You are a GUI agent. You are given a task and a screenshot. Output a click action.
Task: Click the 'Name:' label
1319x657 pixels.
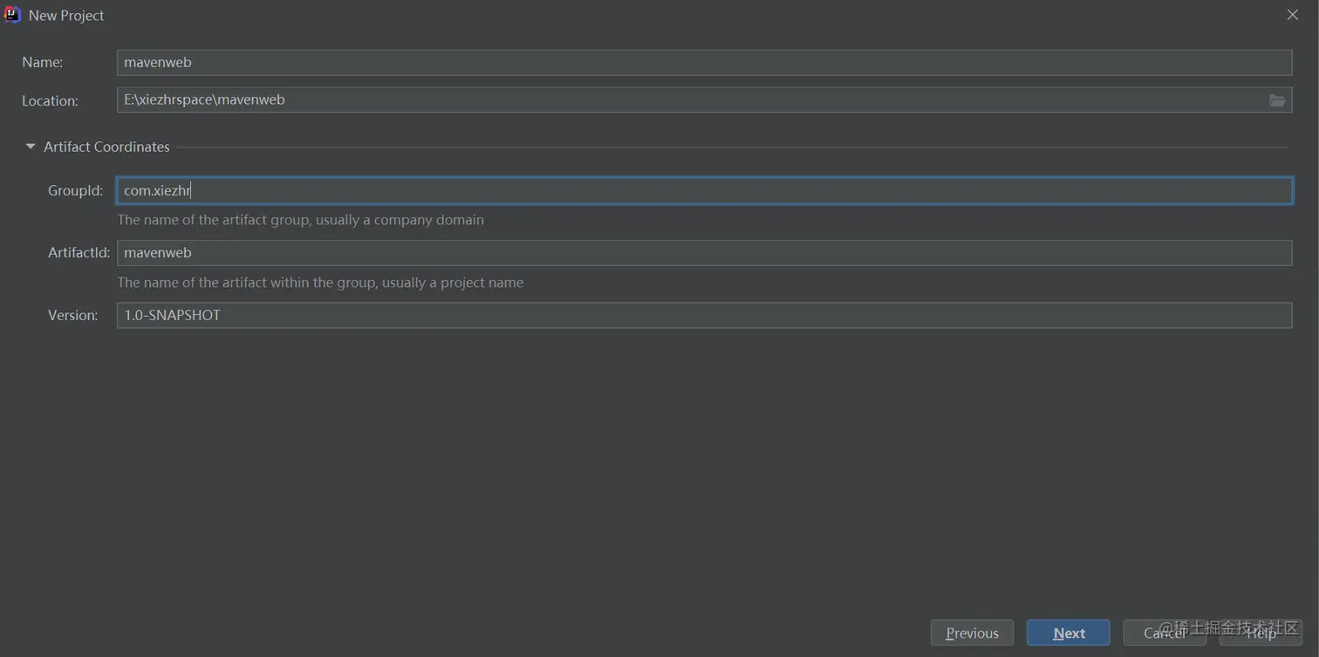coord(42,62)
